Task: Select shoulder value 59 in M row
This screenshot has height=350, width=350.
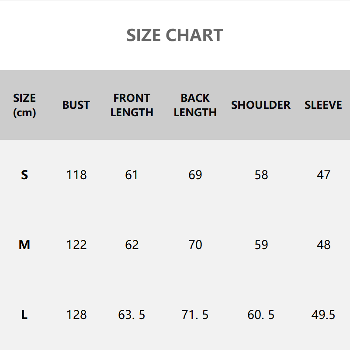Action: (x=261, y=245)
